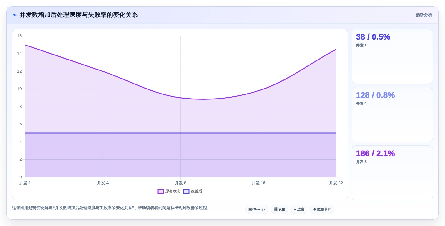This screenshot has height=226, width=445.
Task: Open the 38 / 0.5% data card
Action: (x=392, y=56)
